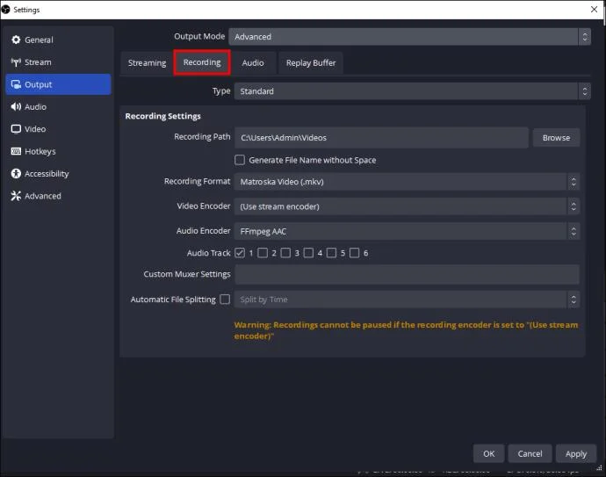Confirm settings with OK button
Screen dimensions: 606x477
click(x=488, y=453)
